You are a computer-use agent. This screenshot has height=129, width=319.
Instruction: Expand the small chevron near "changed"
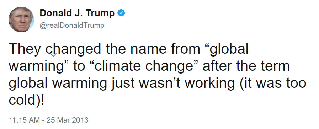click(53, 55)
